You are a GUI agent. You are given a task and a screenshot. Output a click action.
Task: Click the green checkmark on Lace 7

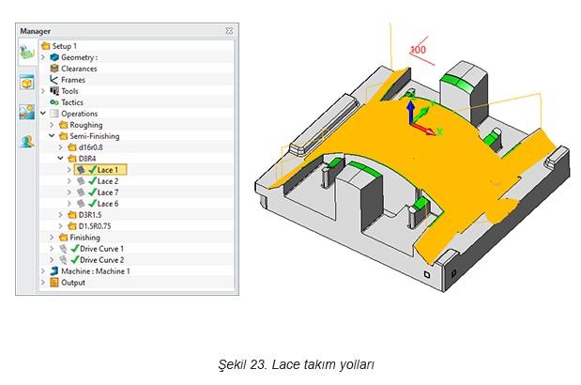coord(92,192)
